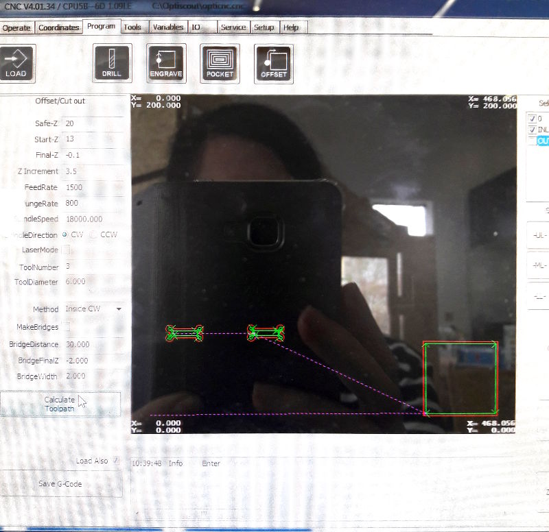Select the LOAD toolpath icon
Image resolution: width=549 pixels, height=532 pixels.
pos(16,63)
